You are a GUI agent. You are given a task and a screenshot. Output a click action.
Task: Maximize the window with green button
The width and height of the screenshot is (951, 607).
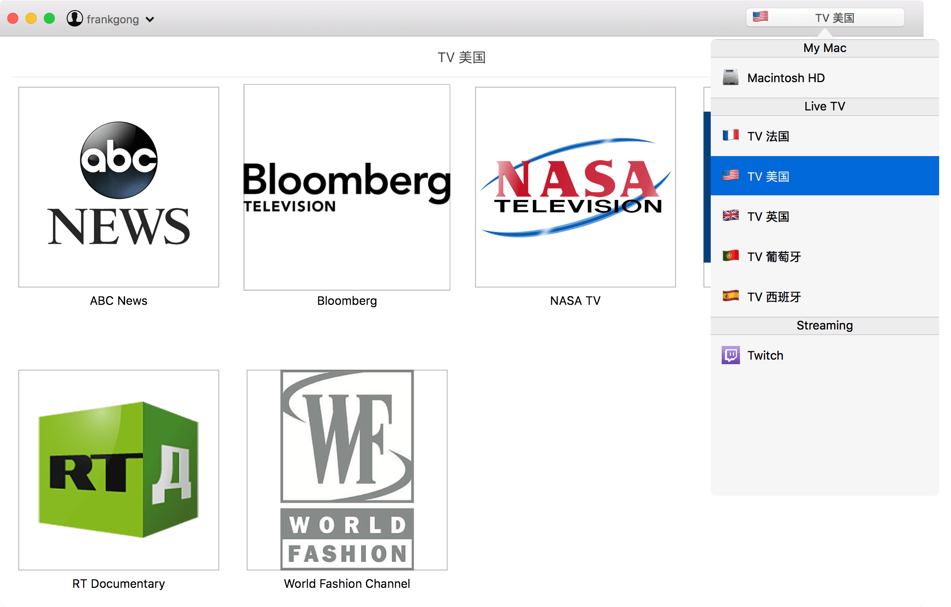(x=49, y=19)
